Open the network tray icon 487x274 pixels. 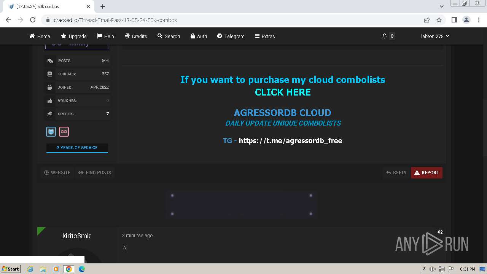pos(442,269)
